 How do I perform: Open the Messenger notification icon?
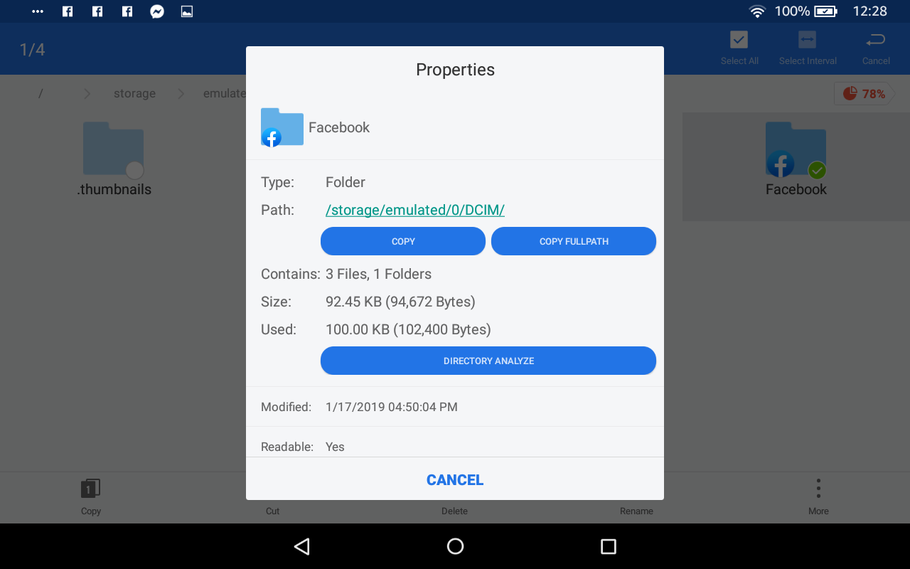157,11
